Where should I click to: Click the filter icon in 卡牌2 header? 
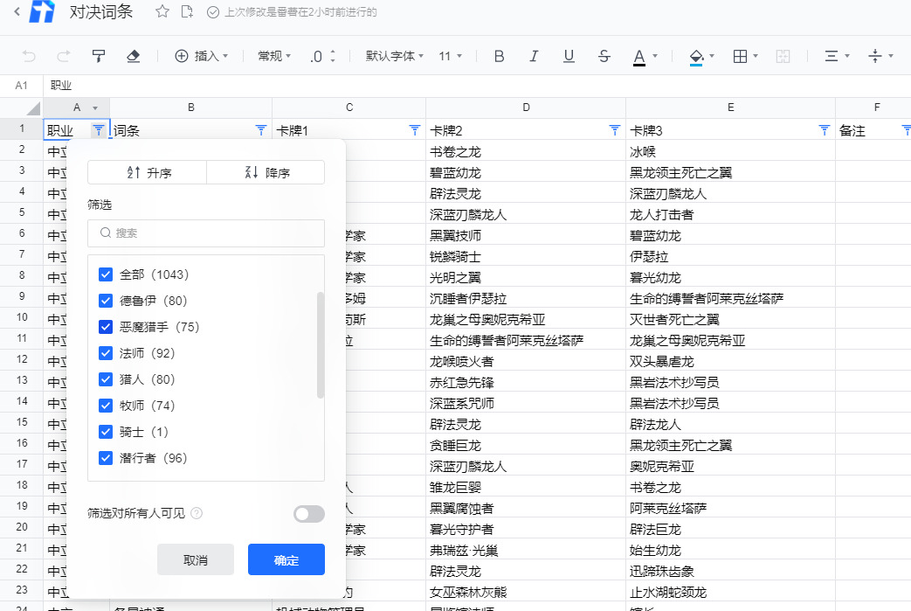coord(615,130)
